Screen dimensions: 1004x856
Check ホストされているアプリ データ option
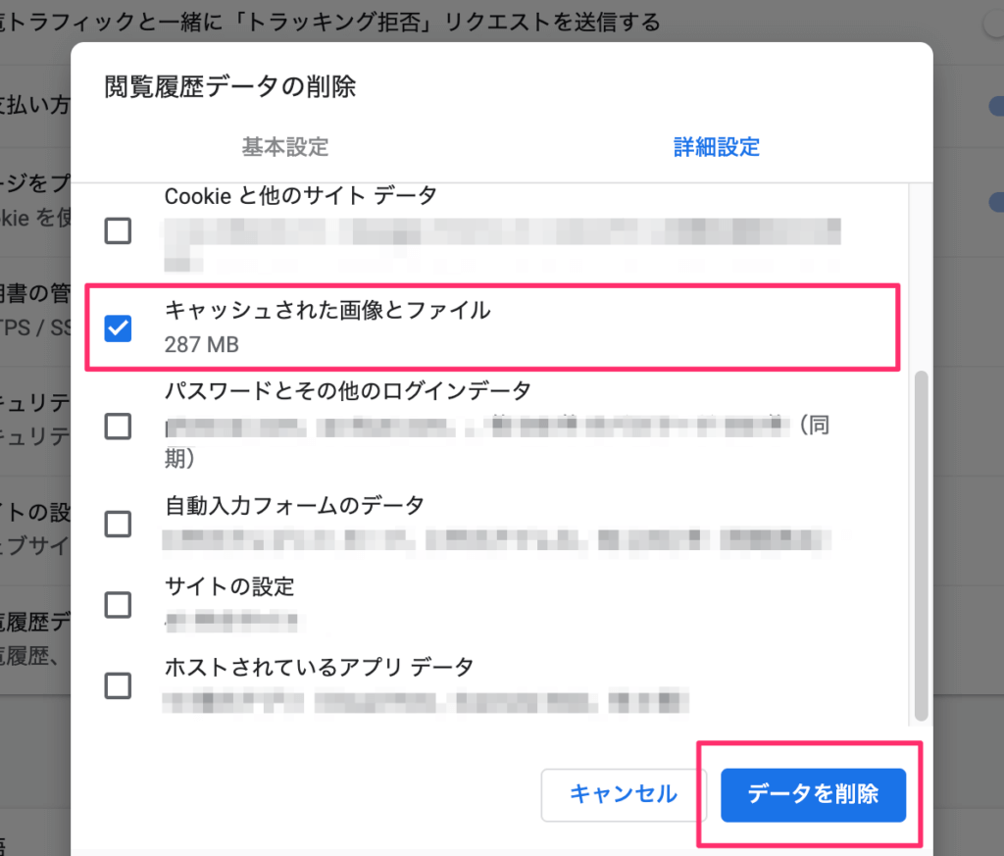coord(118,686)
